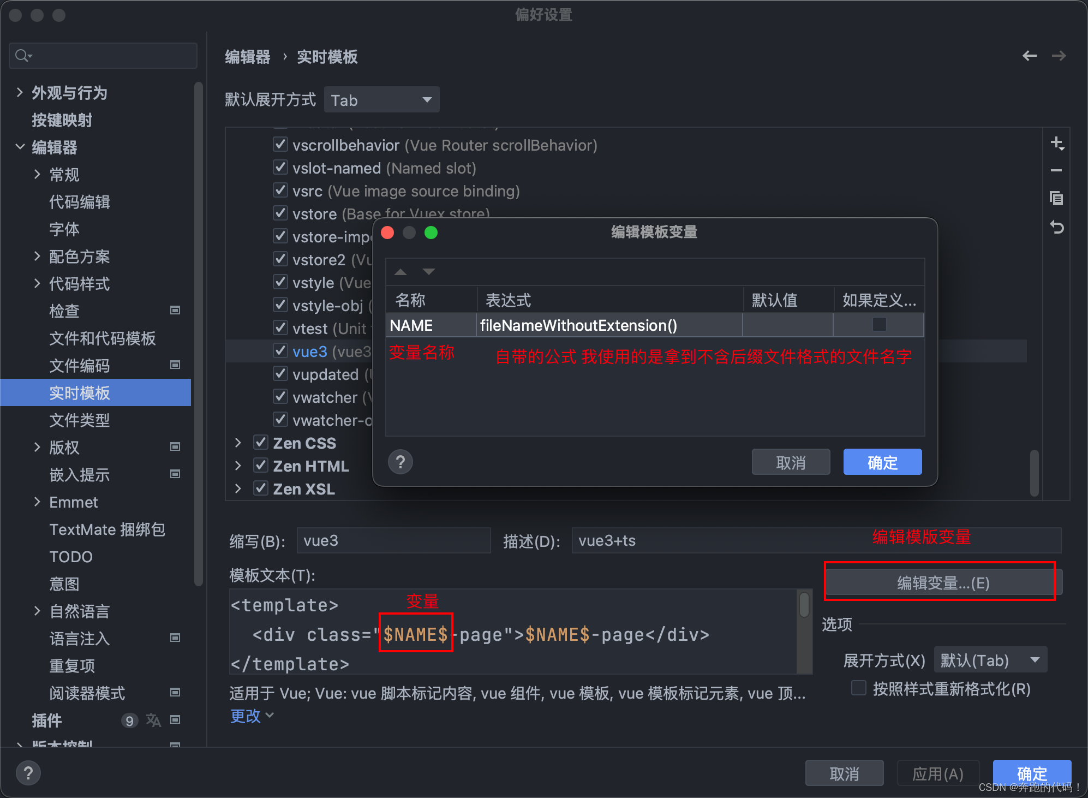Click project-level icon beside 检查

(x=175, y=310)
